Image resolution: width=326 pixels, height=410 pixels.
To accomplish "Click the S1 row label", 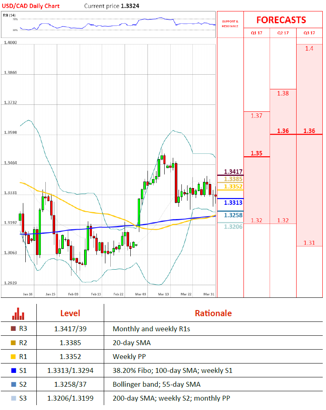I will (x=23, y=370).
